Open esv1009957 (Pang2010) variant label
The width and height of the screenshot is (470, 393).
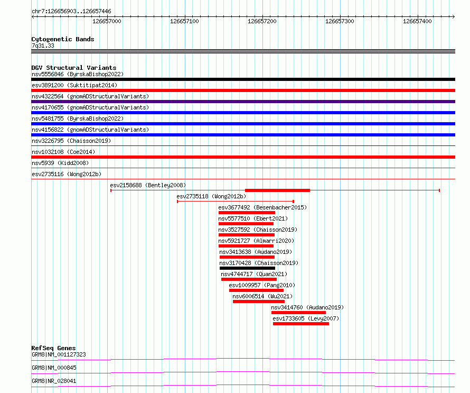click(262, 285)
